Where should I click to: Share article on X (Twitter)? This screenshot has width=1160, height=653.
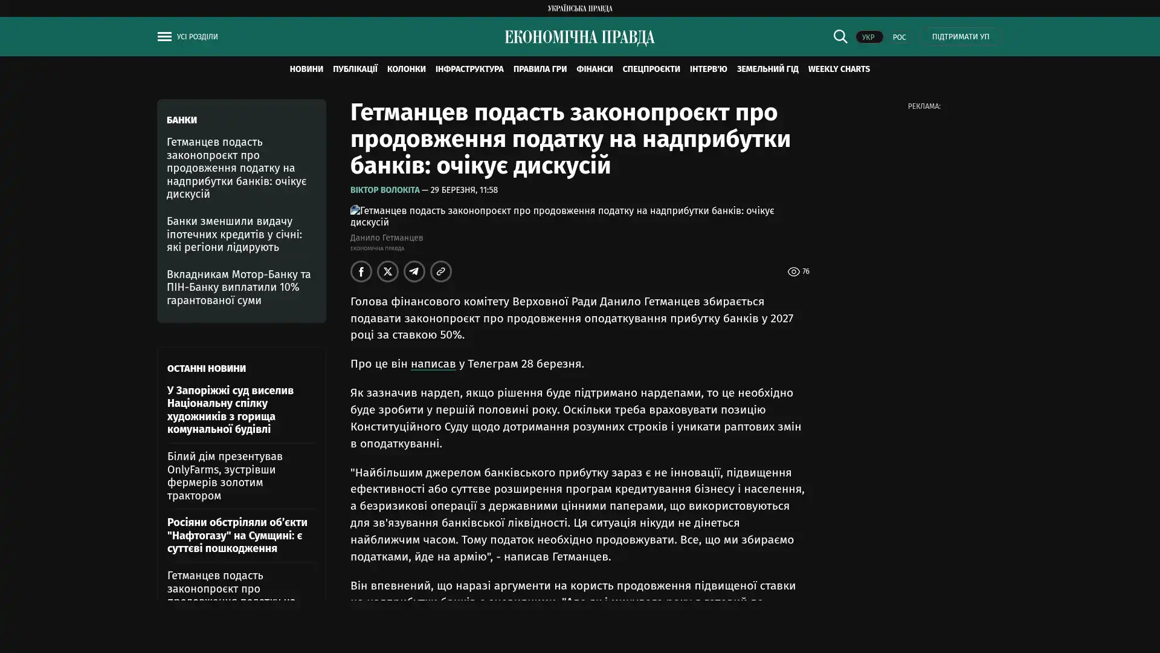click(x=388, y=271)
